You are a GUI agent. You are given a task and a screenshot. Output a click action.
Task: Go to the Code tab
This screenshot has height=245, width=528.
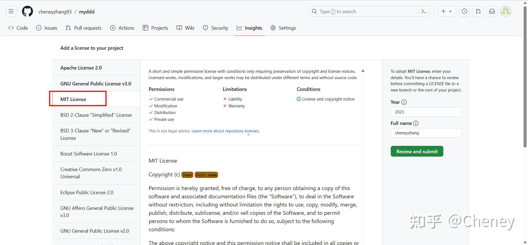18,28
